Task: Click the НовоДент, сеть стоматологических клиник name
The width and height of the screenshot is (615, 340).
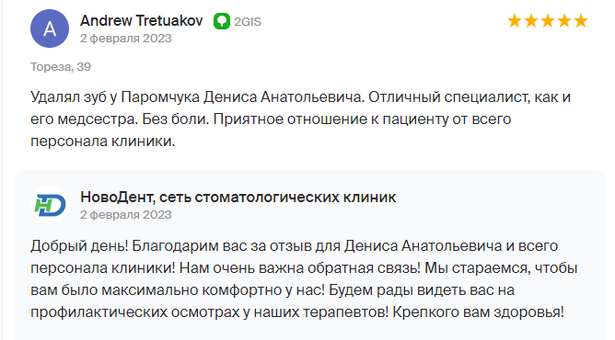Action: click(238, 198)
